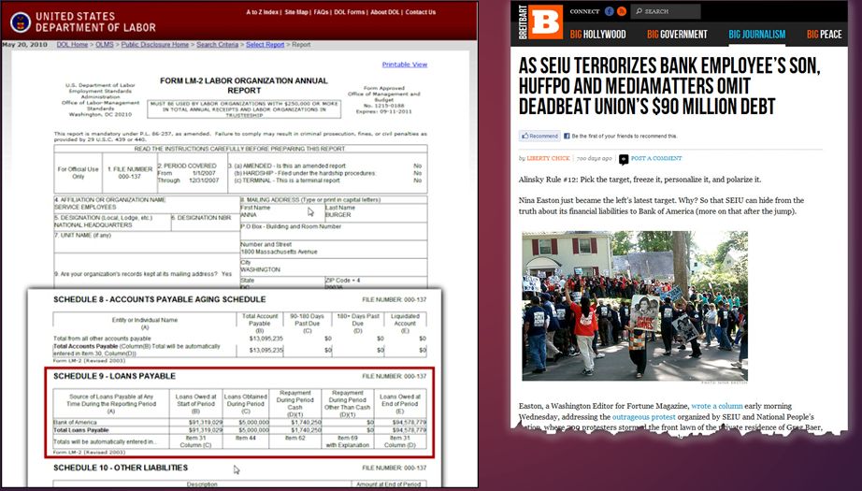Click the '1800 Massachusetts Avenue' address

[x=279, y=252]
